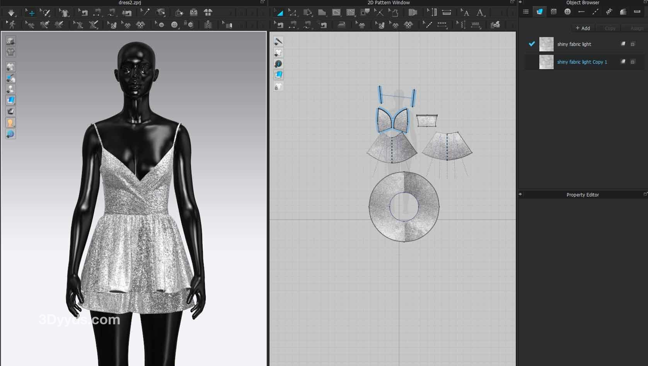Select the shiny fabric light Copy 1 item
Image resolution: width=648 pixels, height=366 pixels.
(x=582, y=62)
